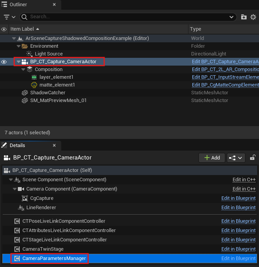This screenshot has height=267, width=259.
Task: Click the Light Source actor icon
Action: point(29,54)
